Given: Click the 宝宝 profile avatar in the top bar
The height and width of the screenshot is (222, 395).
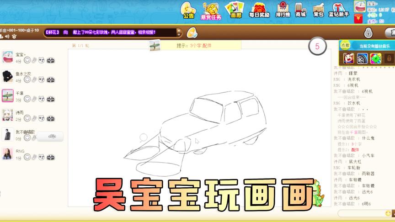Looking at the screenshot, I should pyautogui.click(x=359, y=6).
